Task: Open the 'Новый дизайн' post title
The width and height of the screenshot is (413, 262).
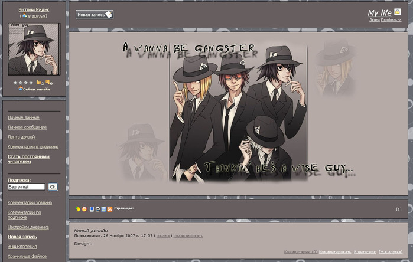Action: point(91,231)
